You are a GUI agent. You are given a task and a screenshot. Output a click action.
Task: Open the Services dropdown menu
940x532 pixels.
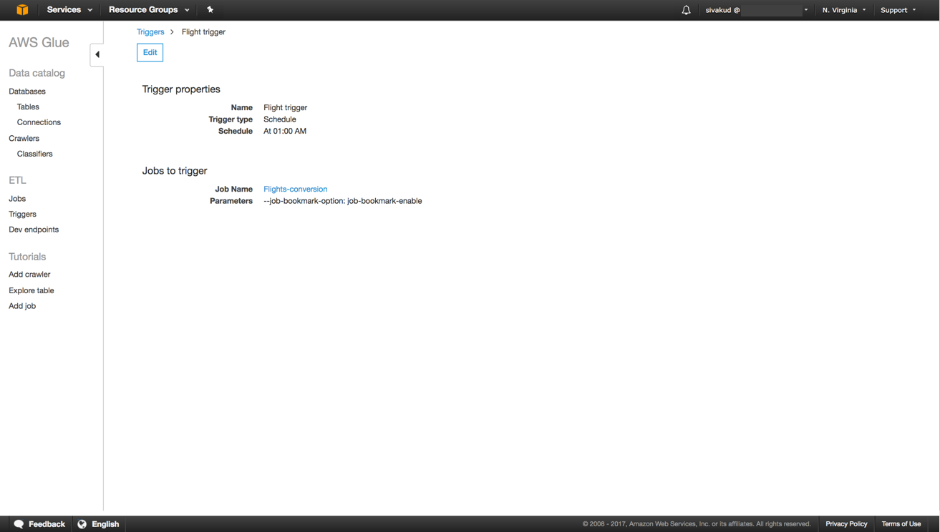pyautogui.click(x=69, y=10)
